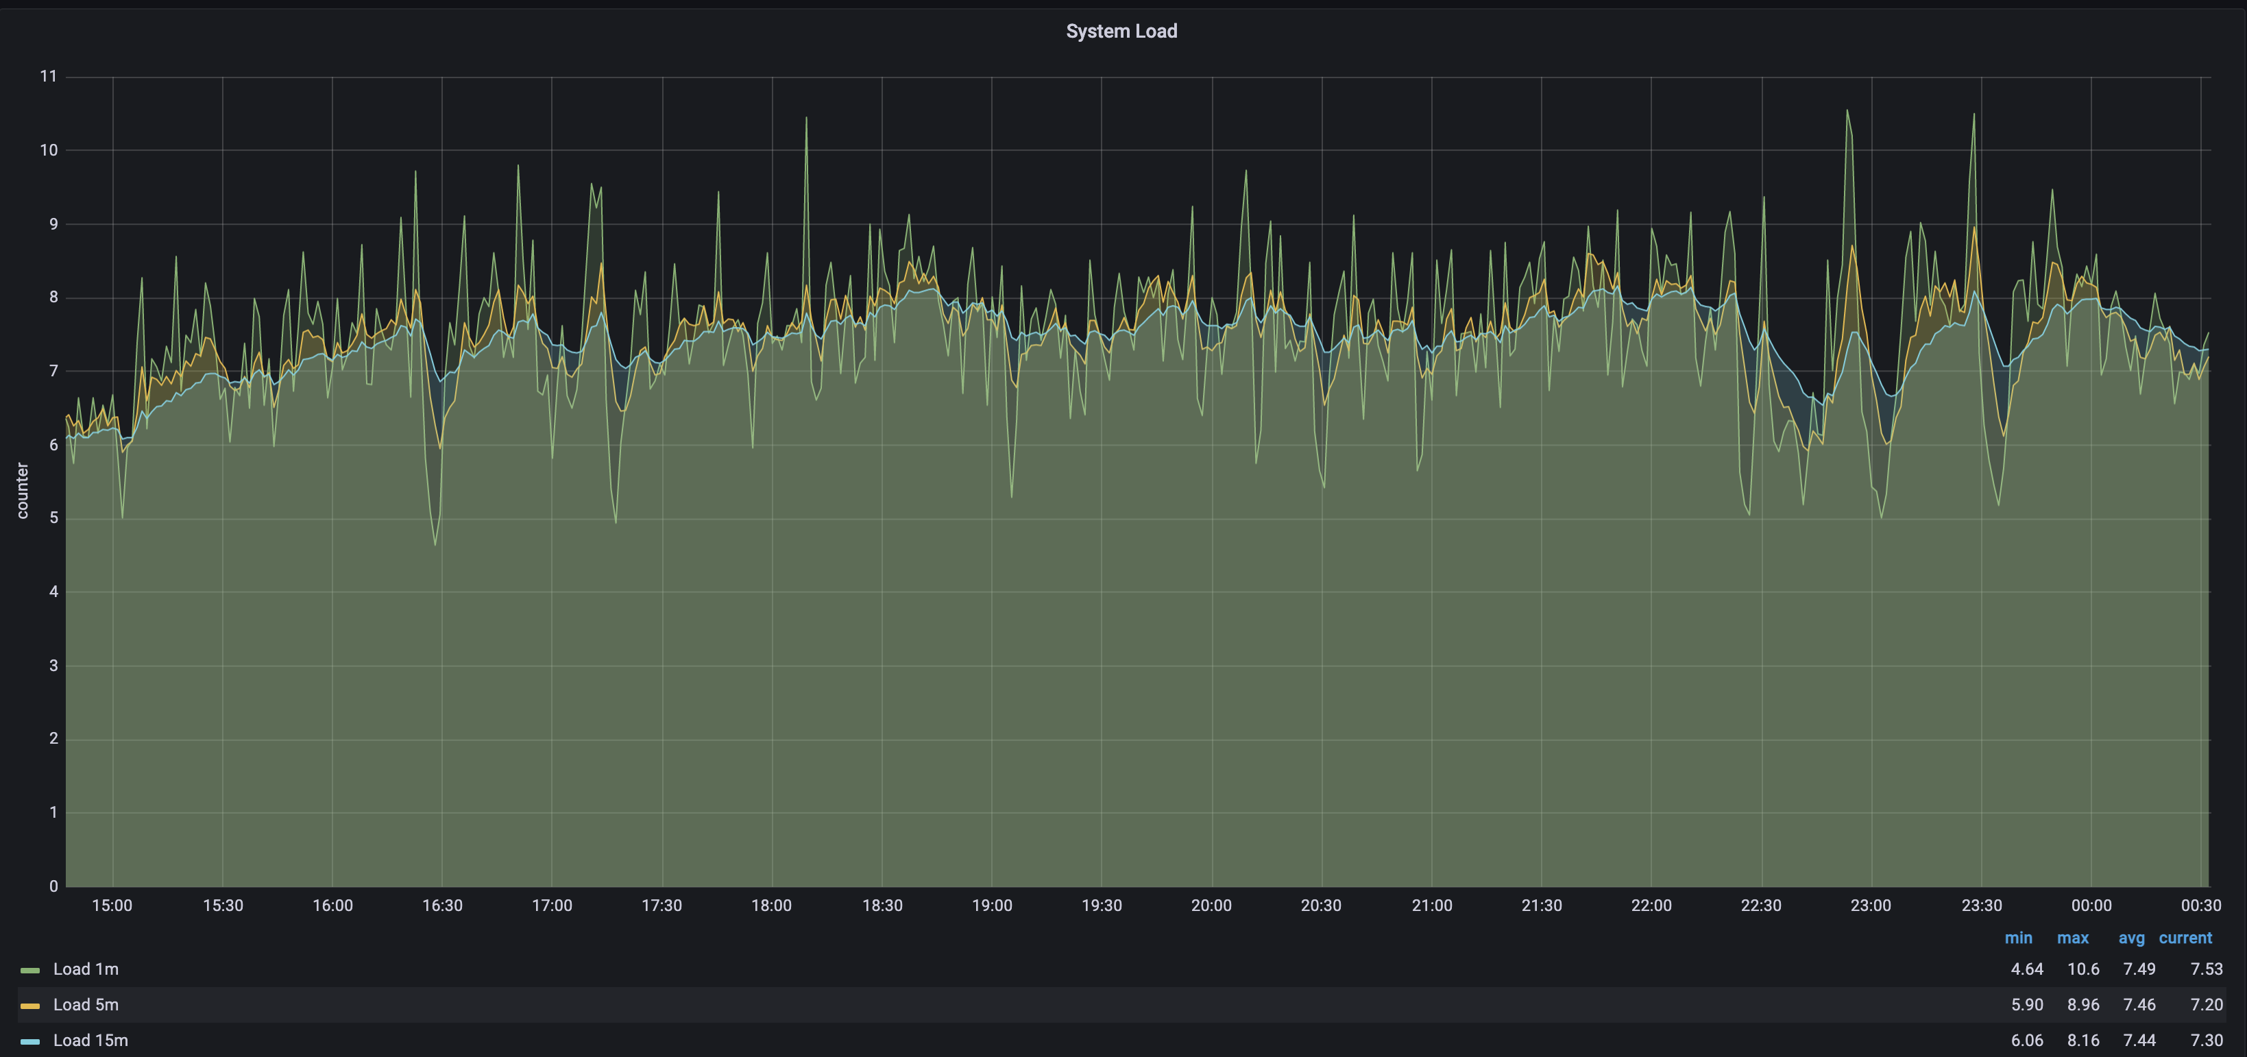Screen dimensions: 2247x1057
Task: Sort the legend by the current column
Action: (x=2185, y=938)
